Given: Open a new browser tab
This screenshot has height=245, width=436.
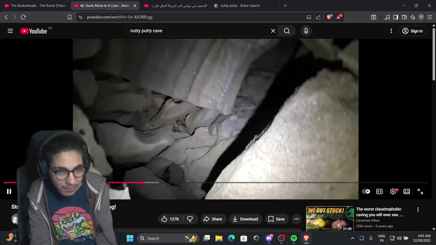Looking at the screenshot, I should [285, 6].
